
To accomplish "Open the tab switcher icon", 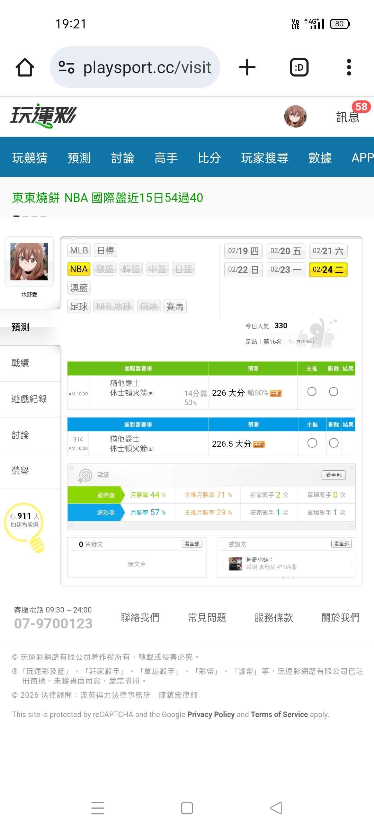I will 299,67.
